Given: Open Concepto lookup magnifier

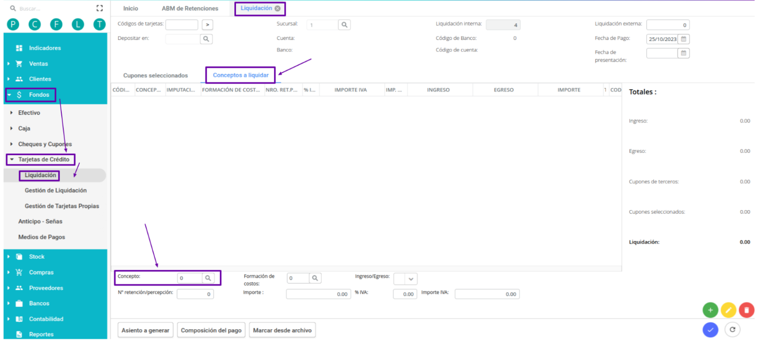Looking at the screenshot, I should pyautogui.click(x=208, y=278).
